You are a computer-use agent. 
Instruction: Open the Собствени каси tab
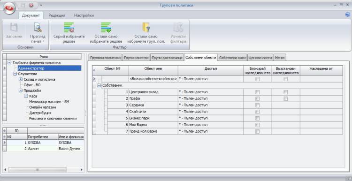point(233,58)
